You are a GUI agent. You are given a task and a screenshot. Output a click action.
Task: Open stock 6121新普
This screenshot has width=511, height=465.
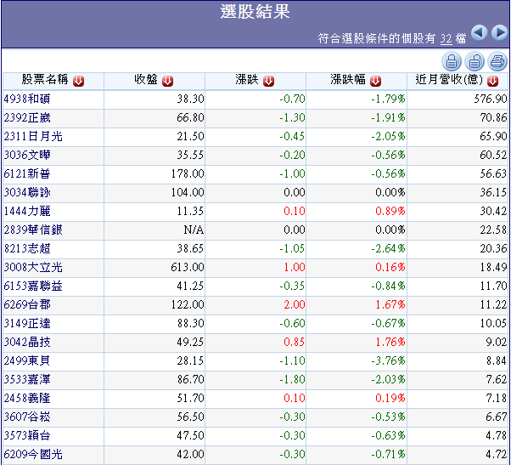coord(27,173)
